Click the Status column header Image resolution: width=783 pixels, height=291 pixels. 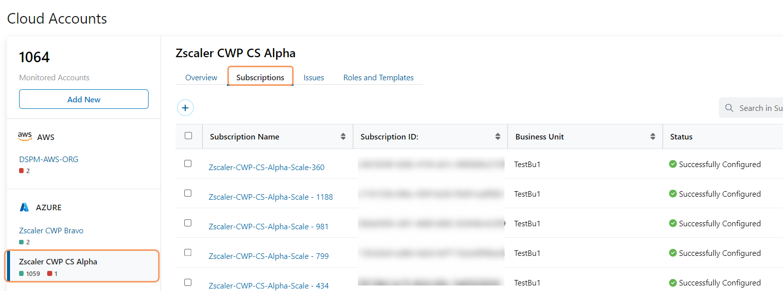[x=681, y=136]
